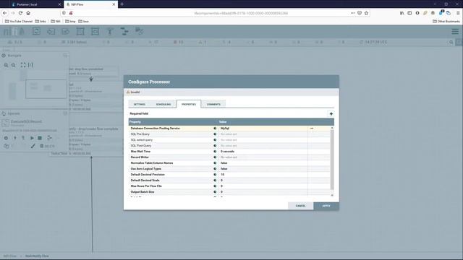Go back in the browser
463x260 pixels.
pyautogui.click(x=5, y=13)
